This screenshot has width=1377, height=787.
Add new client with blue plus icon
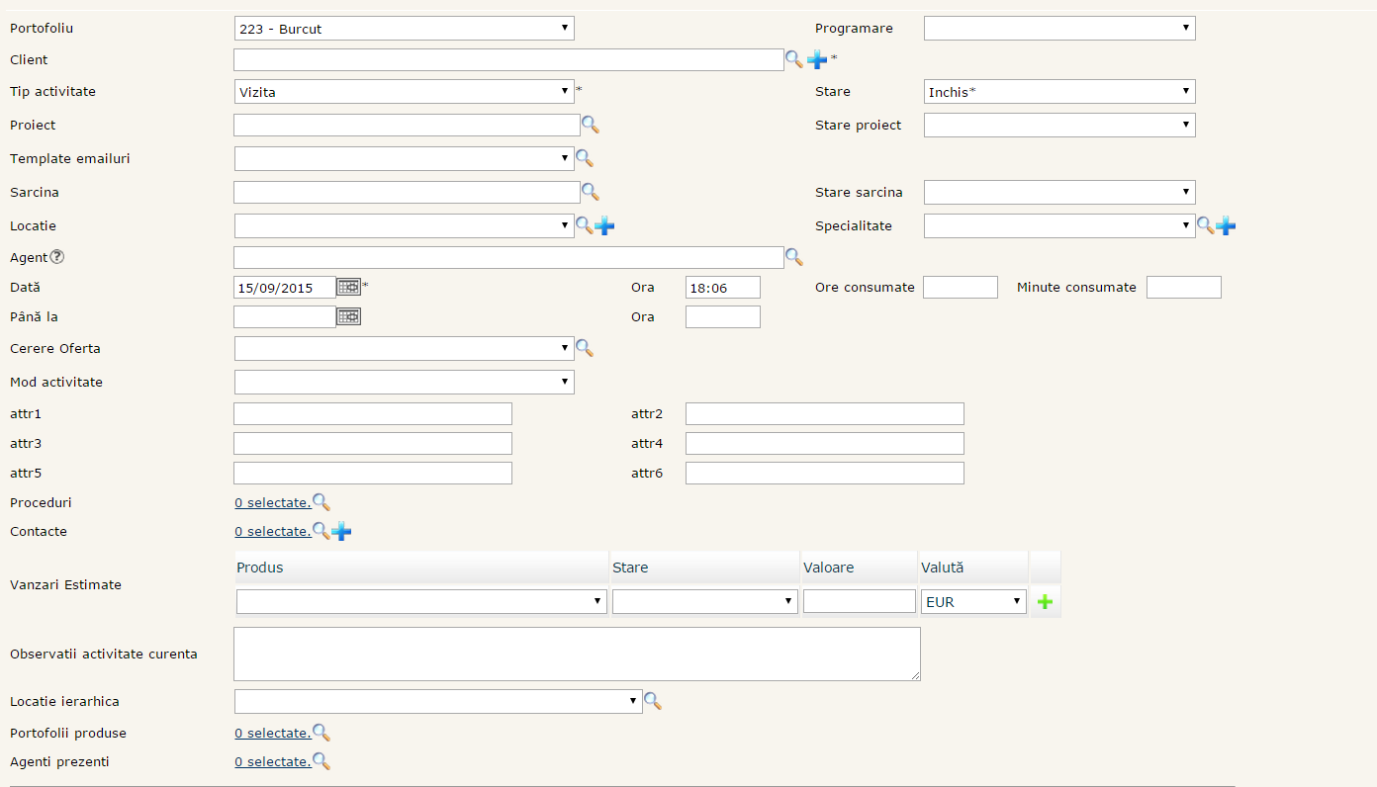click(817, 59)
